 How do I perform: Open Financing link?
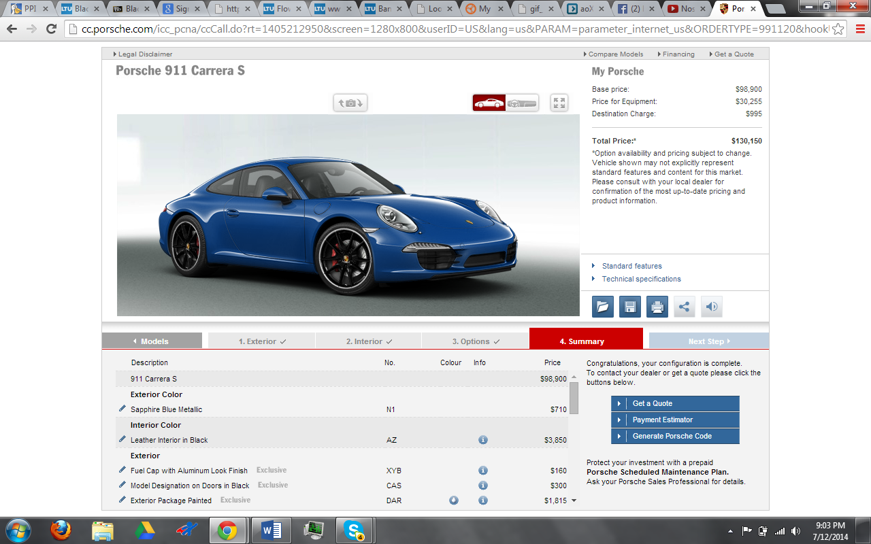point(675,54)
